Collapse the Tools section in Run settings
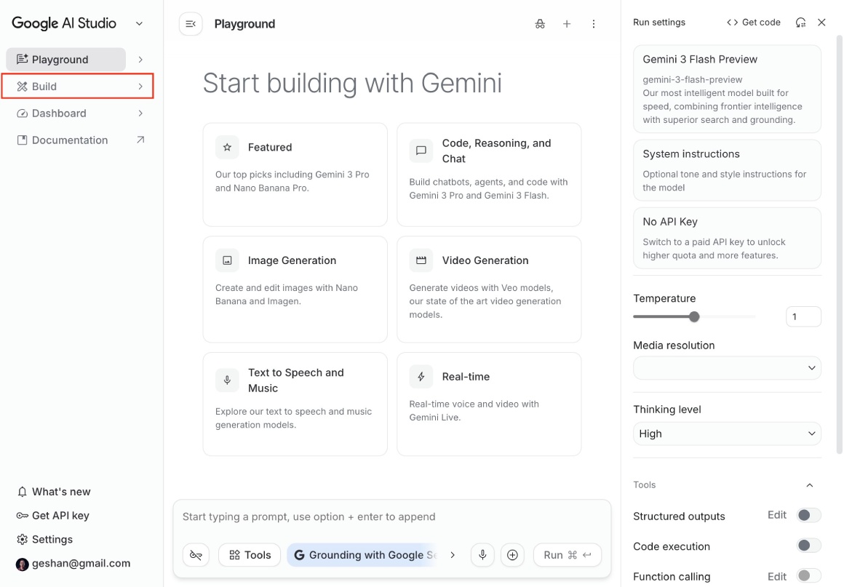The image size is (844, 587). (x=809, y=485)
